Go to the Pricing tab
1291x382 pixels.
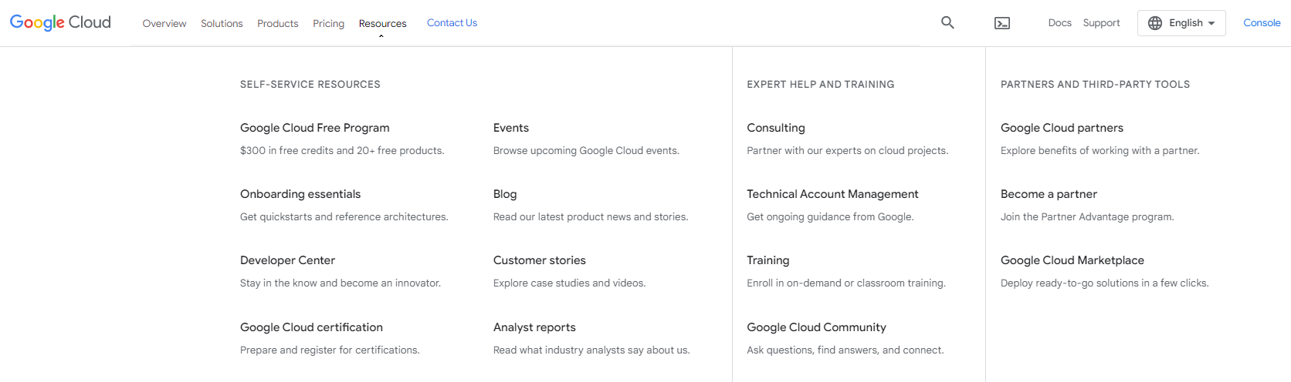[x=328, y=23]
